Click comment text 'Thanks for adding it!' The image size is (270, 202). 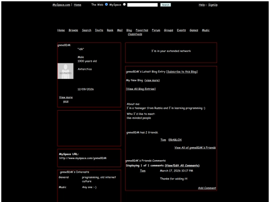click(173, 179)
